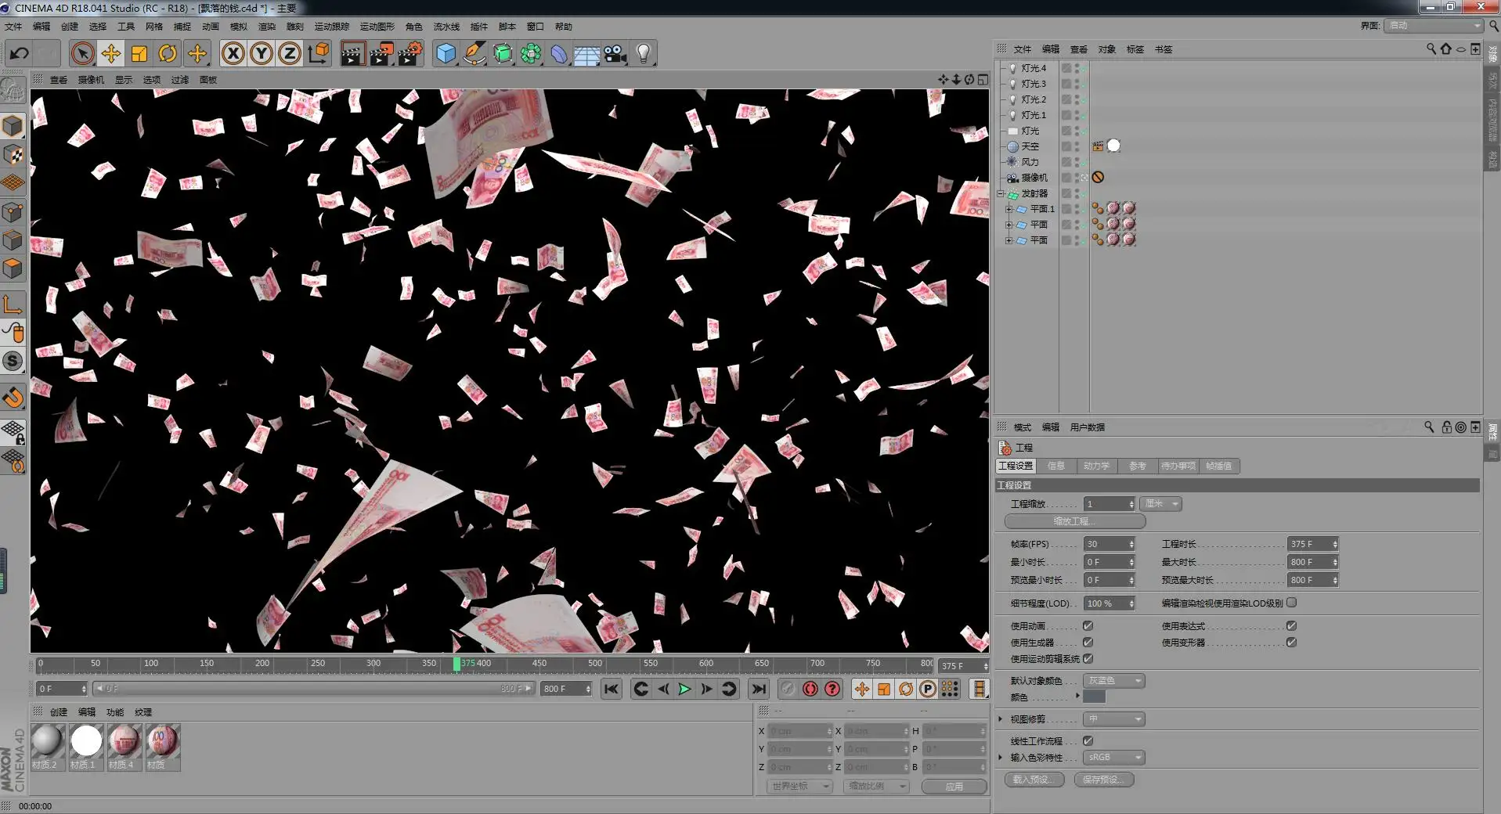Activate the Rotate tool in top toolbar

[168, 53]
